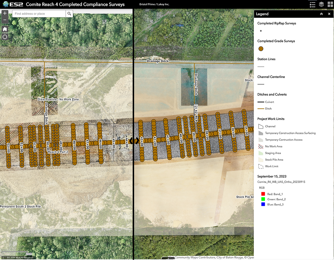Collapse the Legend panel
This screenshot has height=260, width=334.
[x=321, y=14]
